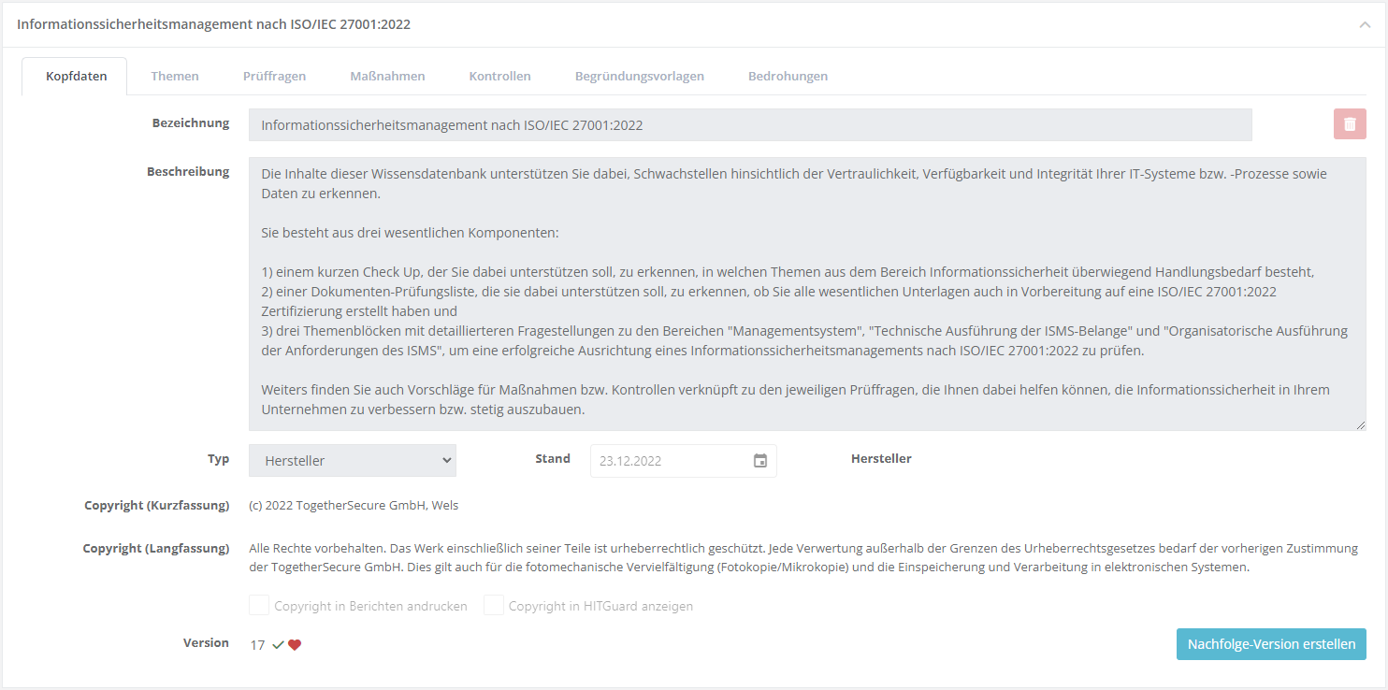Click the Stand date field 23.12.2022
Image resolution: width=1388 pixels, height=690 pixels.
669,461
